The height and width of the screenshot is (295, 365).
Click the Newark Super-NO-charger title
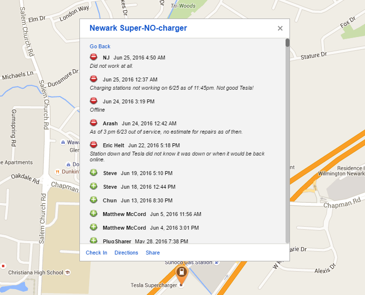point(138,28)
